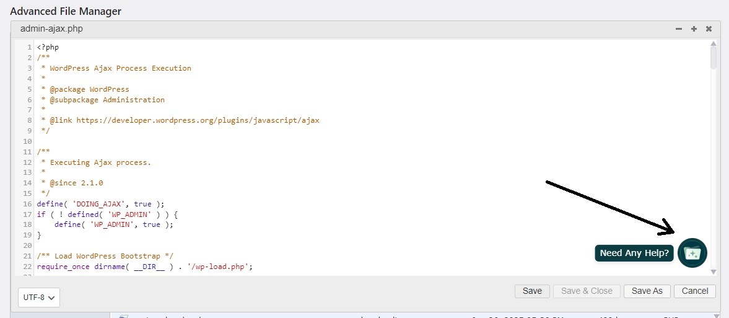Click the Save button
This screenshot has width=729, height=318.
[532, 291]
